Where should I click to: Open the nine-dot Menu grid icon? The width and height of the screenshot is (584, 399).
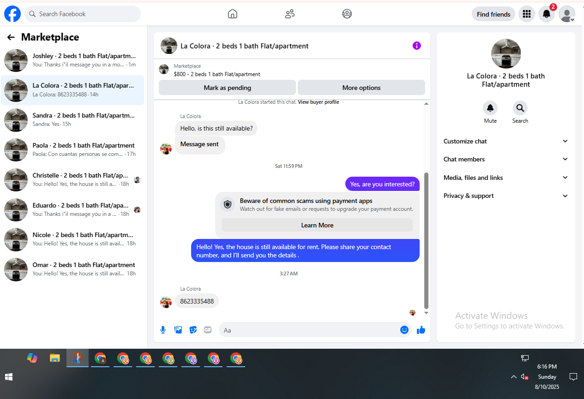(x=527, y=14)
